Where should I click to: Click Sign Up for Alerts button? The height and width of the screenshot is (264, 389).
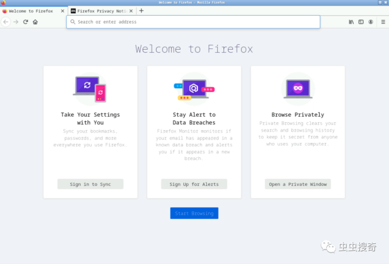coord(194,184)
